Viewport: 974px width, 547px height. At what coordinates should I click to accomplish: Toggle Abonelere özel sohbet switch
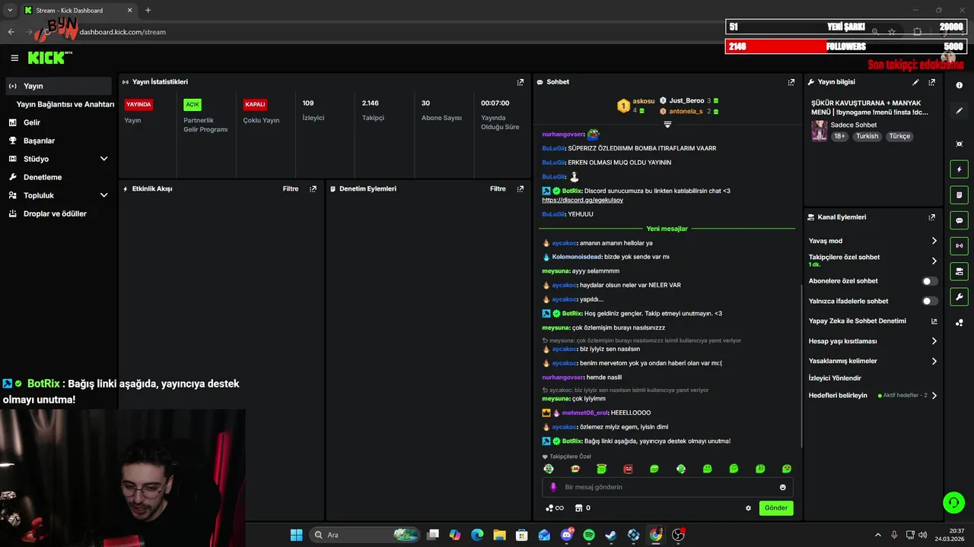pyautogui.click(x=930, y=281)
